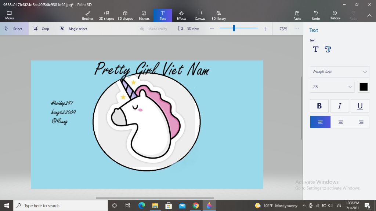Toggle Underline formatting

360,106
